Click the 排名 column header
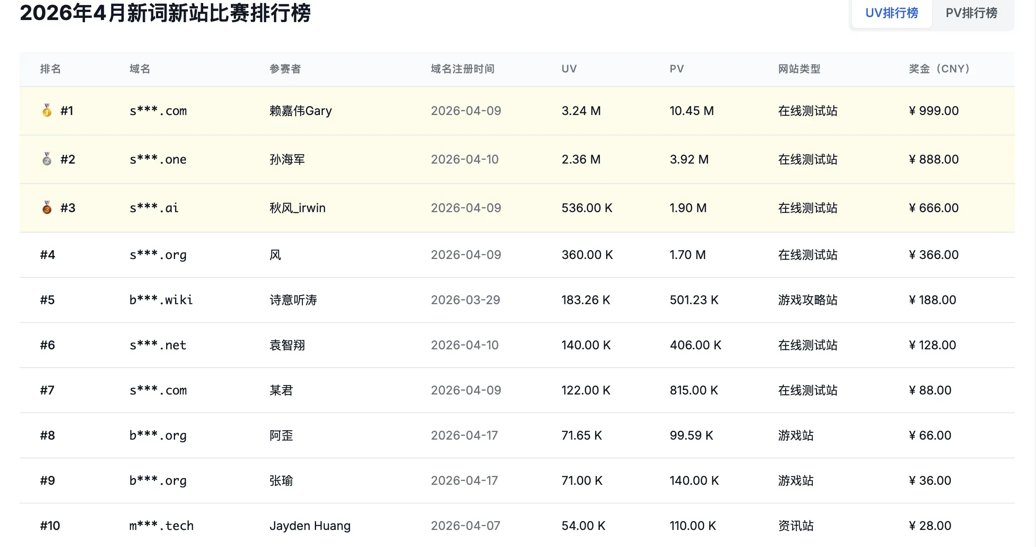The image size is (1036, 547). point(50,69)
